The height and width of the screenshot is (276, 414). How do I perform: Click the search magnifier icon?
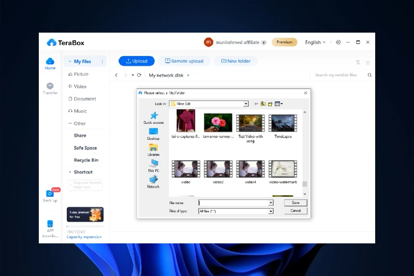pyautogui.click(x=369, y=75)
